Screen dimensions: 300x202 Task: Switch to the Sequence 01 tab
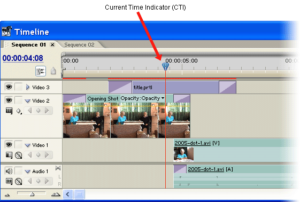coord(29,45)
